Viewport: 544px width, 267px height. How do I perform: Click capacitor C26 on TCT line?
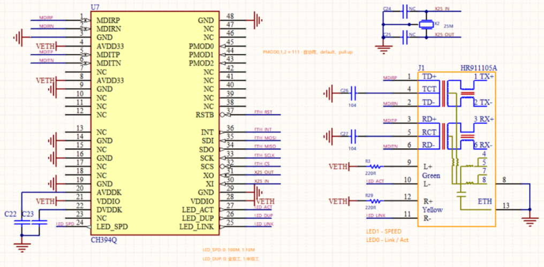[x=353, y=95]
